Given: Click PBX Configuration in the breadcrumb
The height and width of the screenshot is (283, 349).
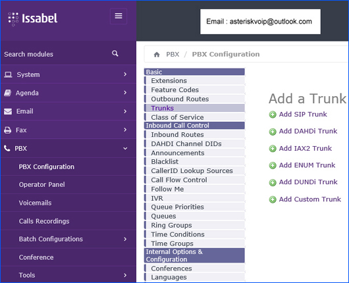Looking at the screenshot, I should [226, 54].
